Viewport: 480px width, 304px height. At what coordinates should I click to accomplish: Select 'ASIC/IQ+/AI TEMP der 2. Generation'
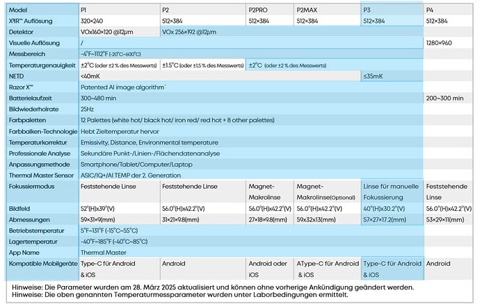click(131, 176)
